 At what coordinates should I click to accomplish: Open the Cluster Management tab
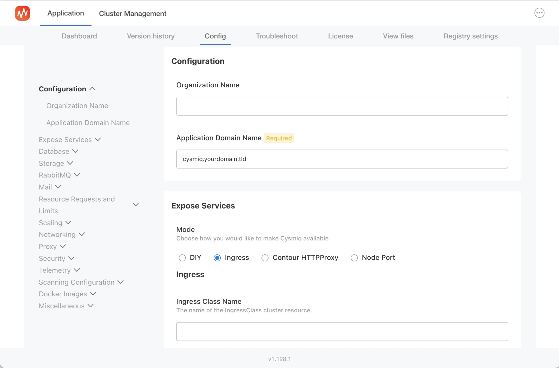click(132, 13)
